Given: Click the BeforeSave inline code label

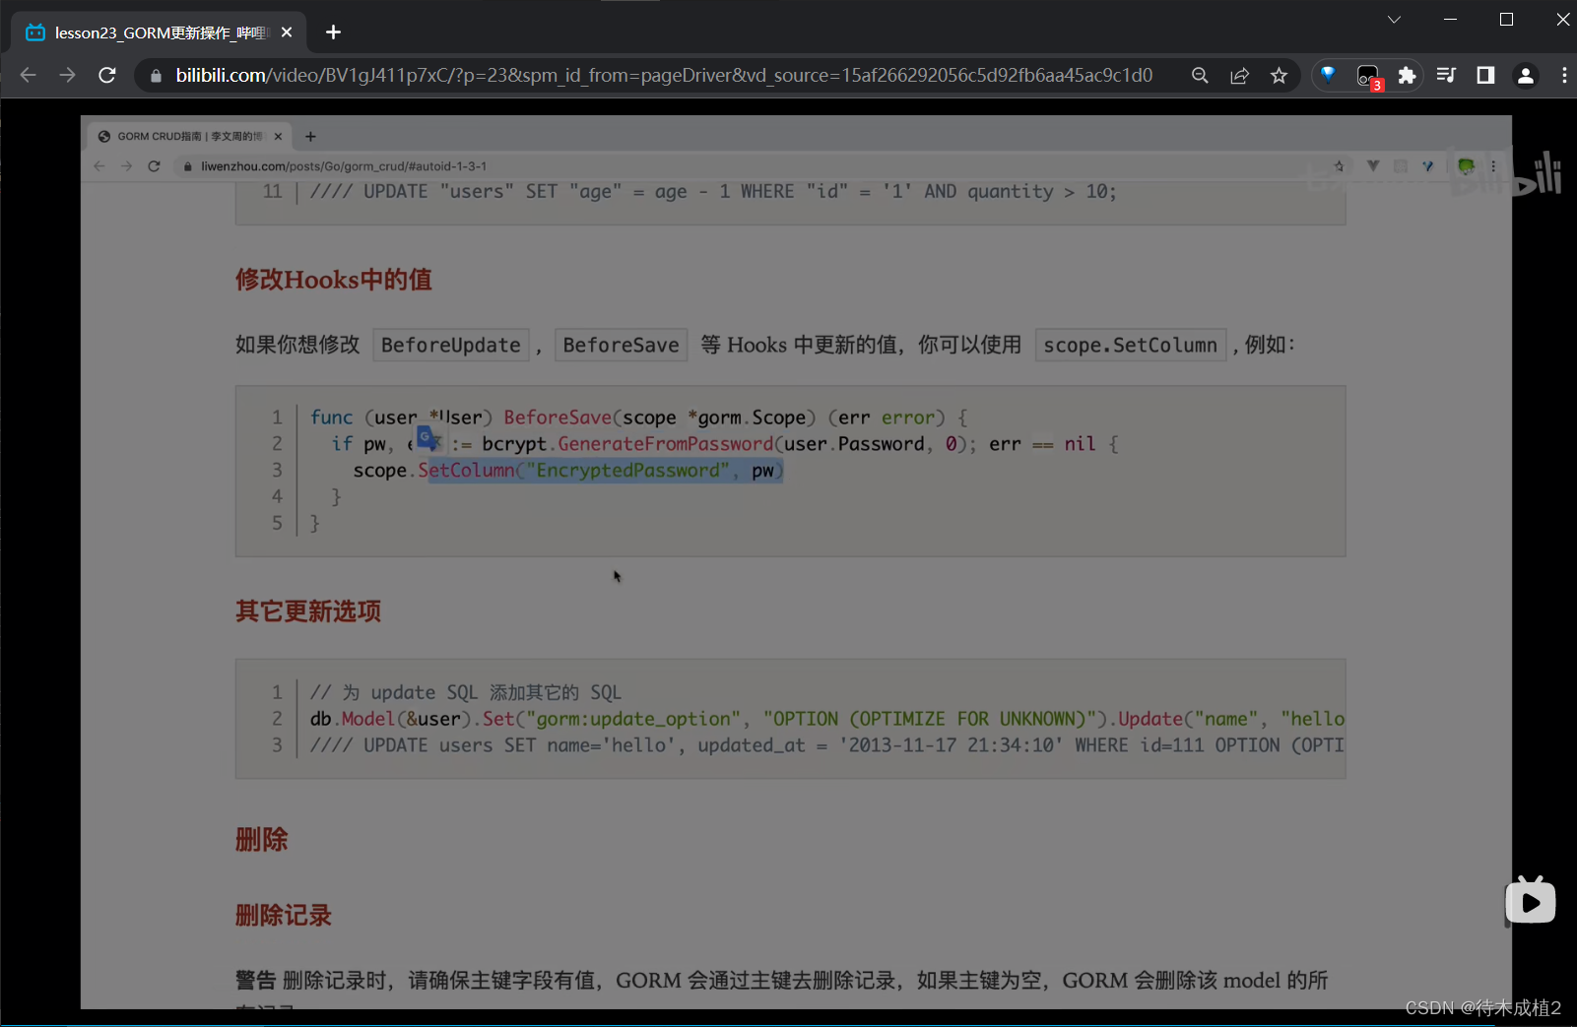Looking at the screenshot, I should point(621,345).
